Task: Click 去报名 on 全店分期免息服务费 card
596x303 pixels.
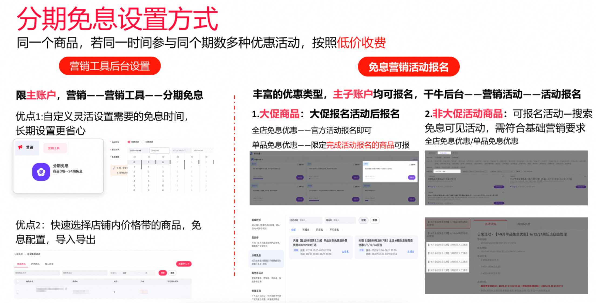Action: pos(411,252)
